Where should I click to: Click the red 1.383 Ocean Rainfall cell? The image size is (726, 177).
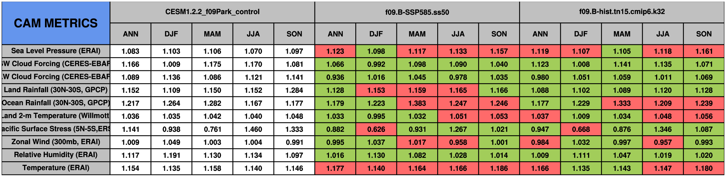click(417, 103)
